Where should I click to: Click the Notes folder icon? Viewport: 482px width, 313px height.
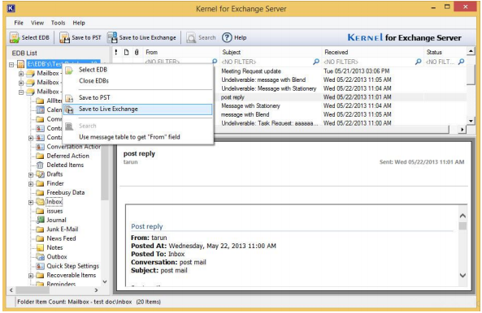(40, 247)
